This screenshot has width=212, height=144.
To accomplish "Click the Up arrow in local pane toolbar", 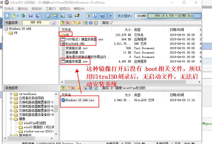I will tap(62, 88).
